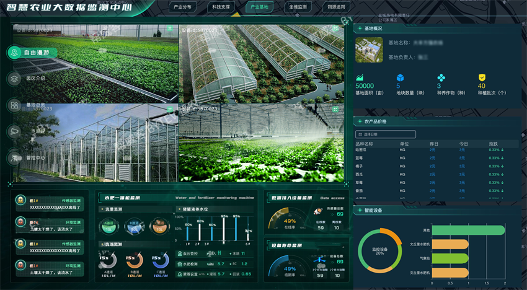Screen dimensions: 527x290
Task: Click the calendar icon in 选择日期 field
Action: point(360,134)
